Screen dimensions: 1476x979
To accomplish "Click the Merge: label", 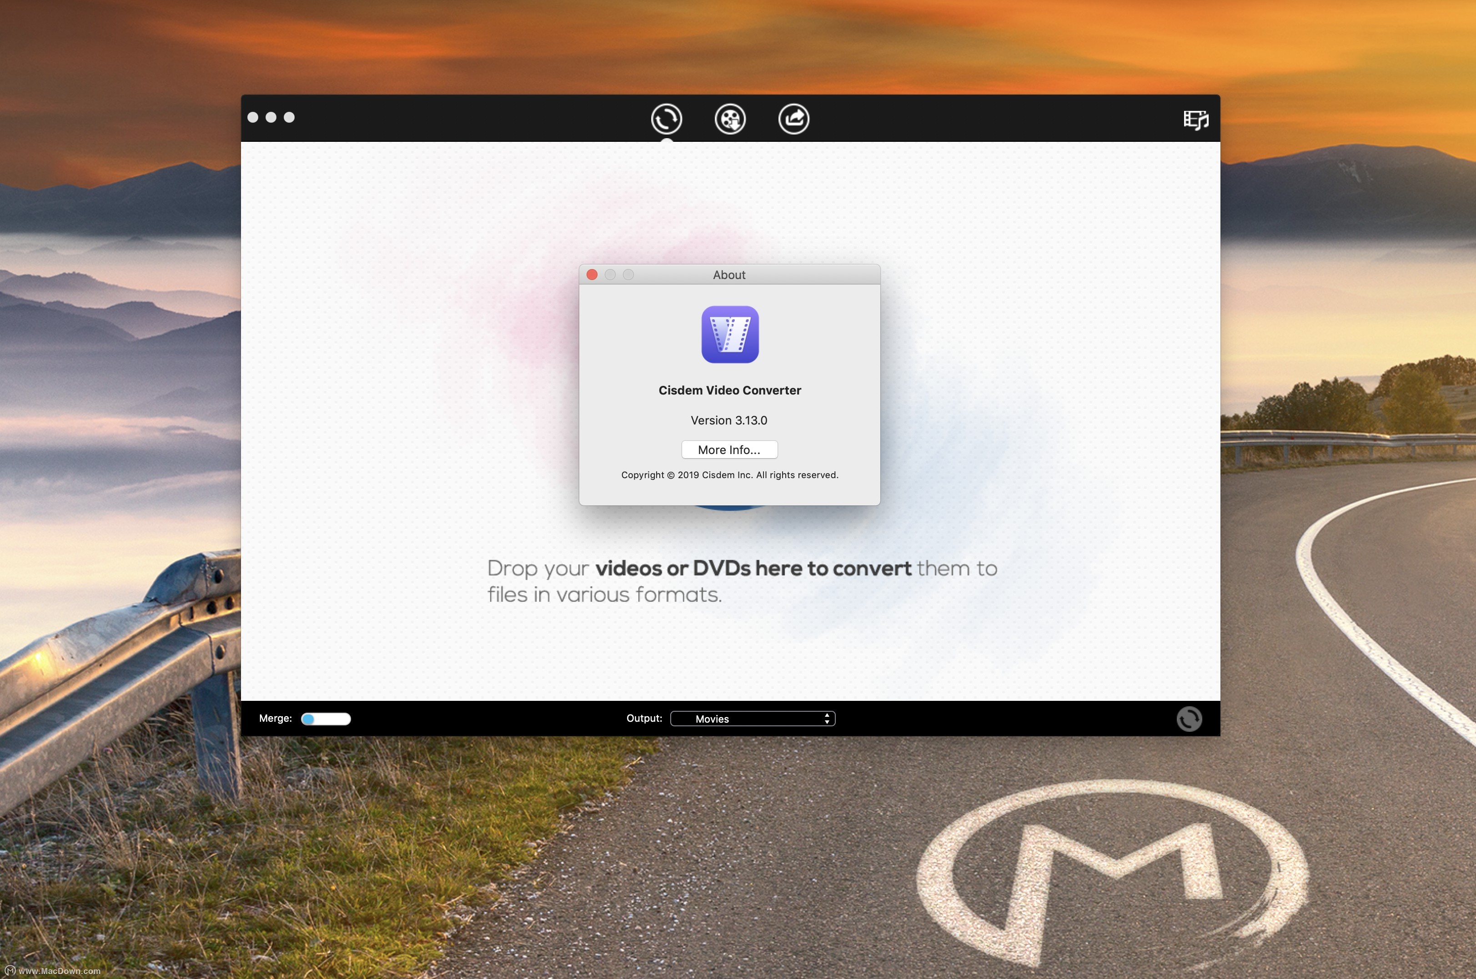I will pos(276,718).
